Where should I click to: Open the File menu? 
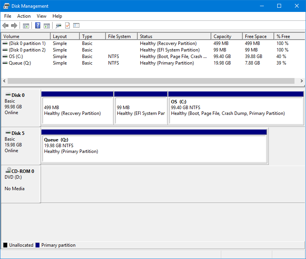8,16
